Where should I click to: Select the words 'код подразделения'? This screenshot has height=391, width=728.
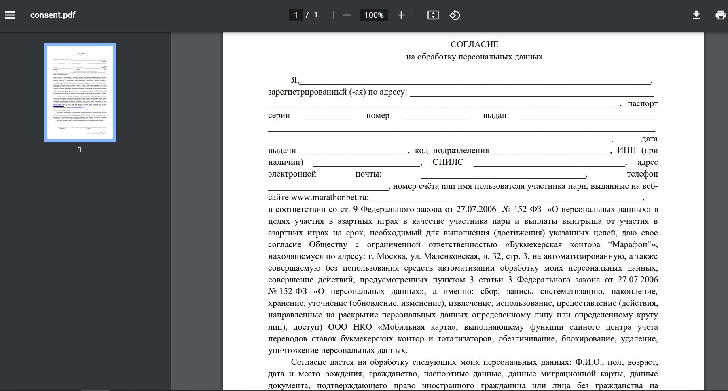[x=452, y=151]
